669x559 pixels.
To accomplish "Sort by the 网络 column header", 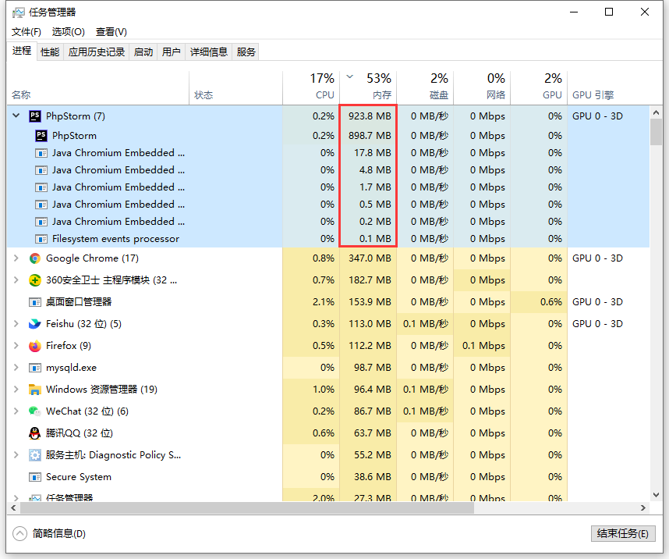I will pos(482,87).
